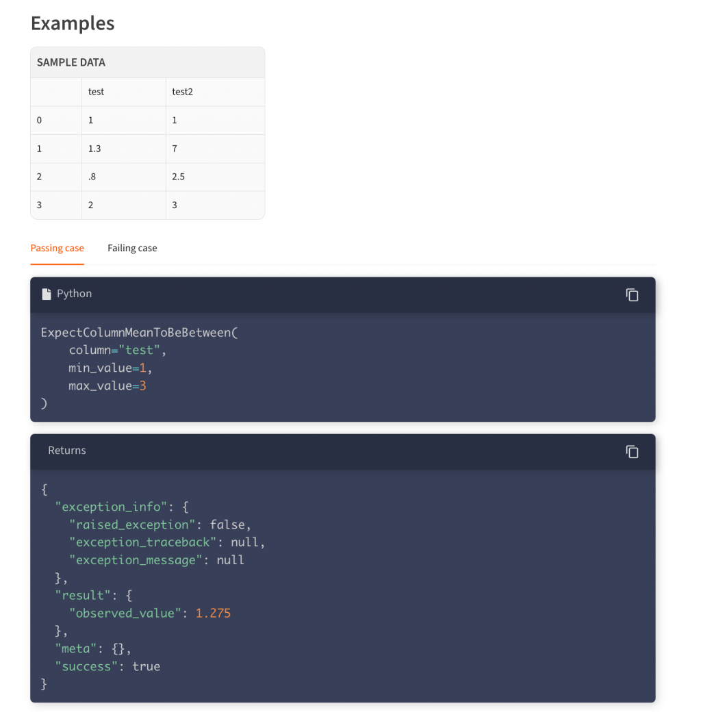This screenshot has width=701, height=721.
Task: Click the observed value 1.275
Action: (x=213, y=613)
